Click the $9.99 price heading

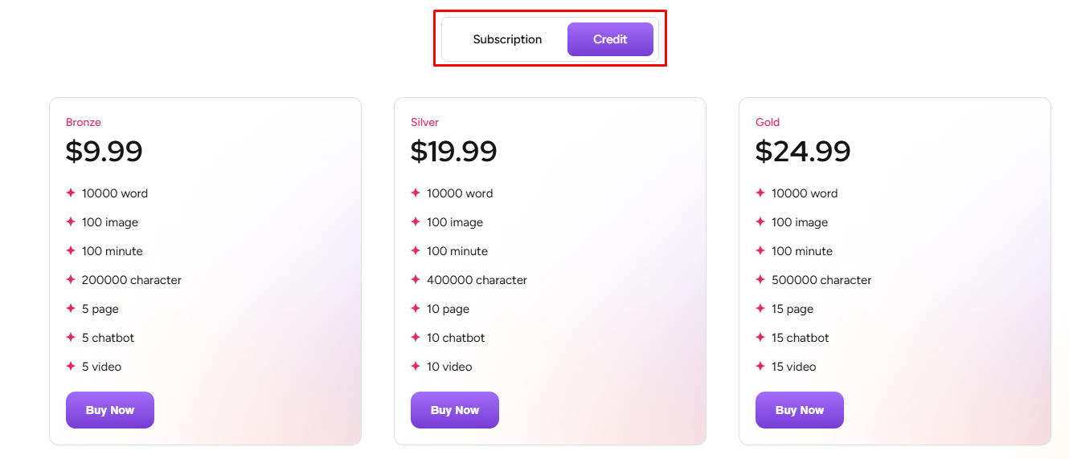tap(104, 152)
